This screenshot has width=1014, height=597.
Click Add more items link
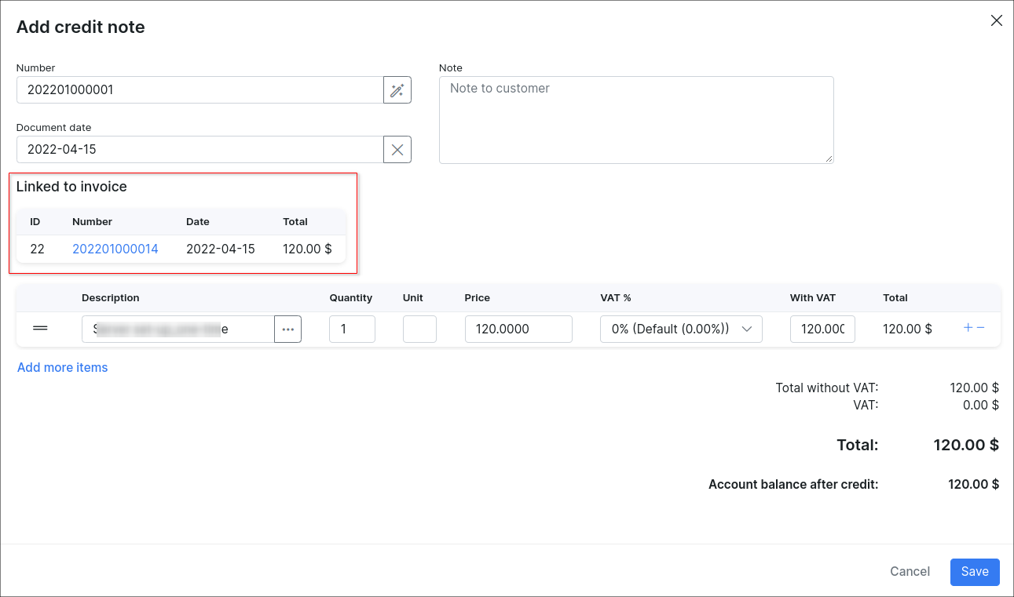63,367
